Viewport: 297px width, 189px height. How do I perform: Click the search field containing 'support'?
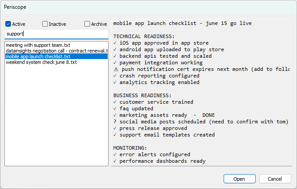point(56,34)
